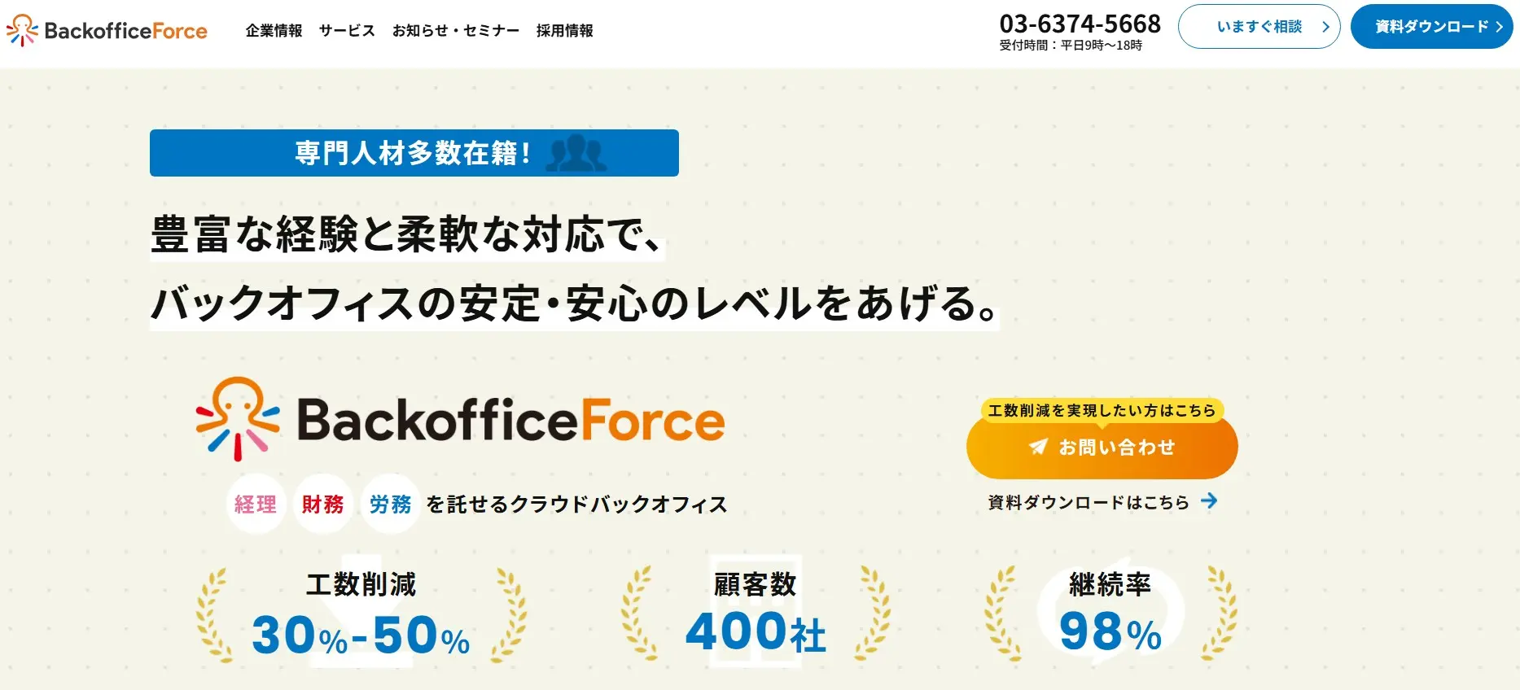Image resolution: width=1520 pixels, height=690 pixels.
Task: Open the お知らせ・セミナー menu
Action: (x=455, y=31)
